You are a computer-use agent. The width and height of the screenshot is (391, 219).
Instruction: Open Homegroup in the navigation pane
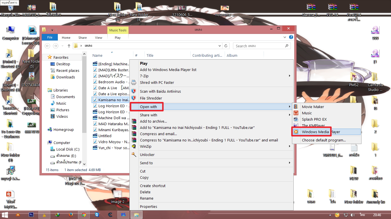click(63, 129)
